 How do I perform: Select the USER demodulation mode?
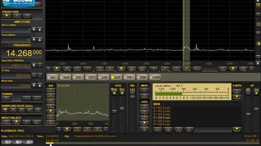(155, 77)
